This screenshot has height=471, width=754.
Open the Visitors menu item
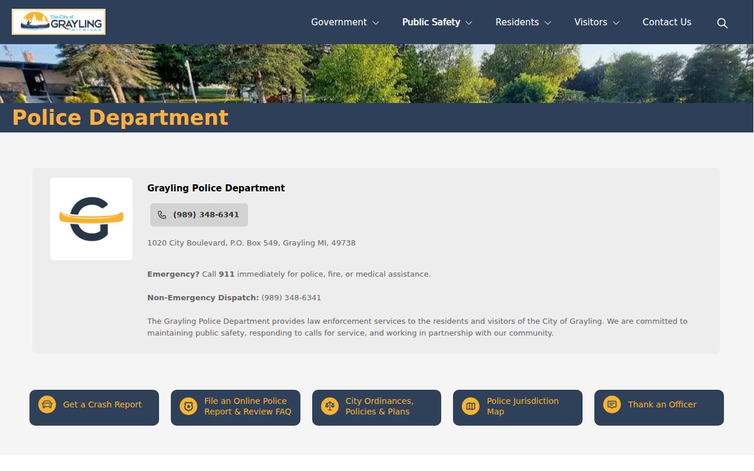point(591,22)
